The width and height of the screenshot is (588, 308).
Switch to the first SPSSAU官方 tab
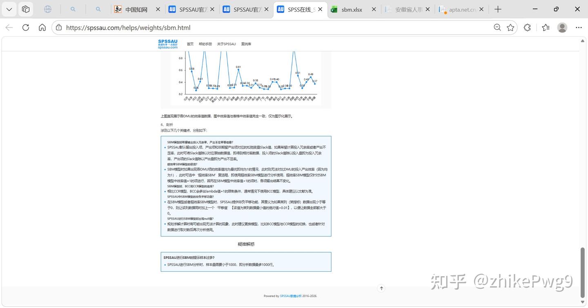(192, 9)
